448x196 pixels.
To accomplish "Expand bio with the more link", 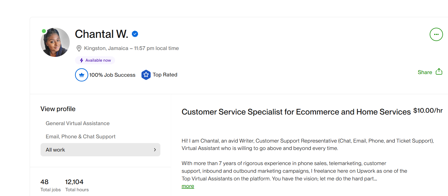I will click(x=188, y=186).
